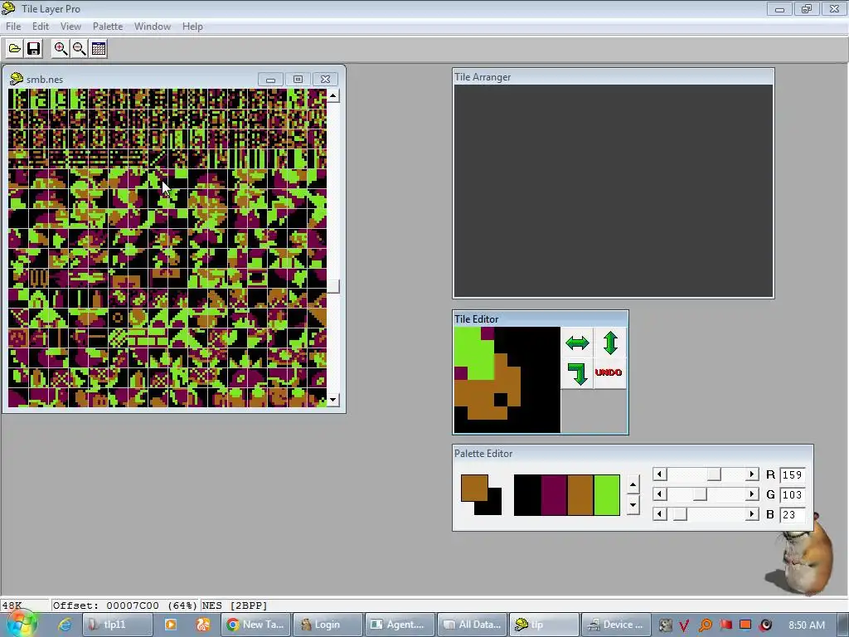Click the G value field showing 103

[x=793, y=494]
